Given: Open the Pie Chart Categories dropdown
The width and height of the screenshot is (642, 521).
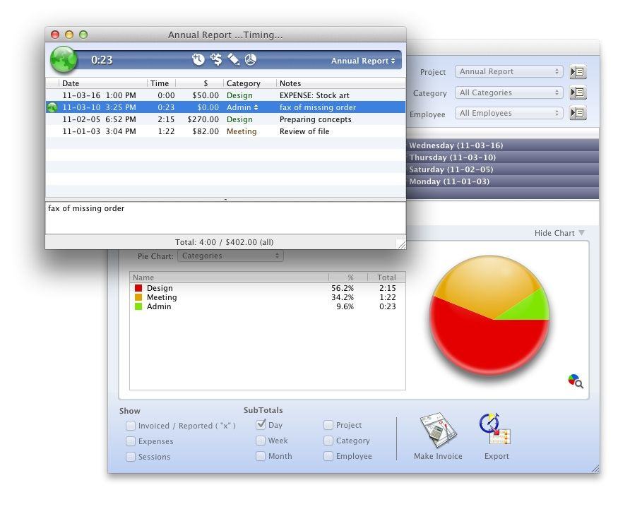Looking at the screenshot, I should pyautogui.click(x=230, y=256).
